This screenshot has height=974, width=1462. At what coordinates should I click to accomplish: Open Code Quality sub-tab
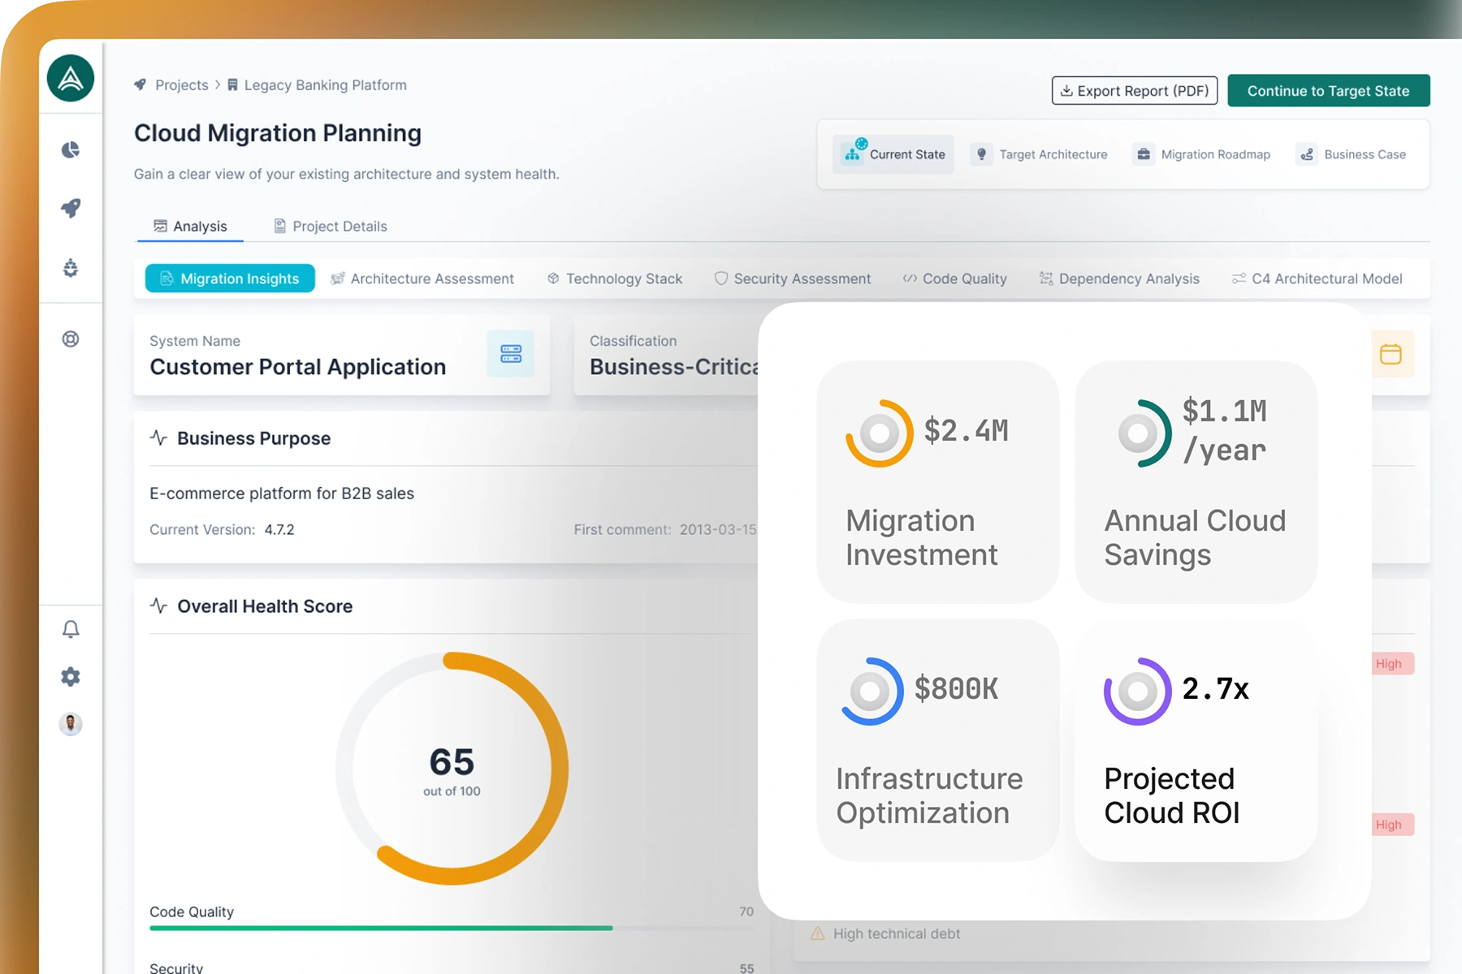955,278
